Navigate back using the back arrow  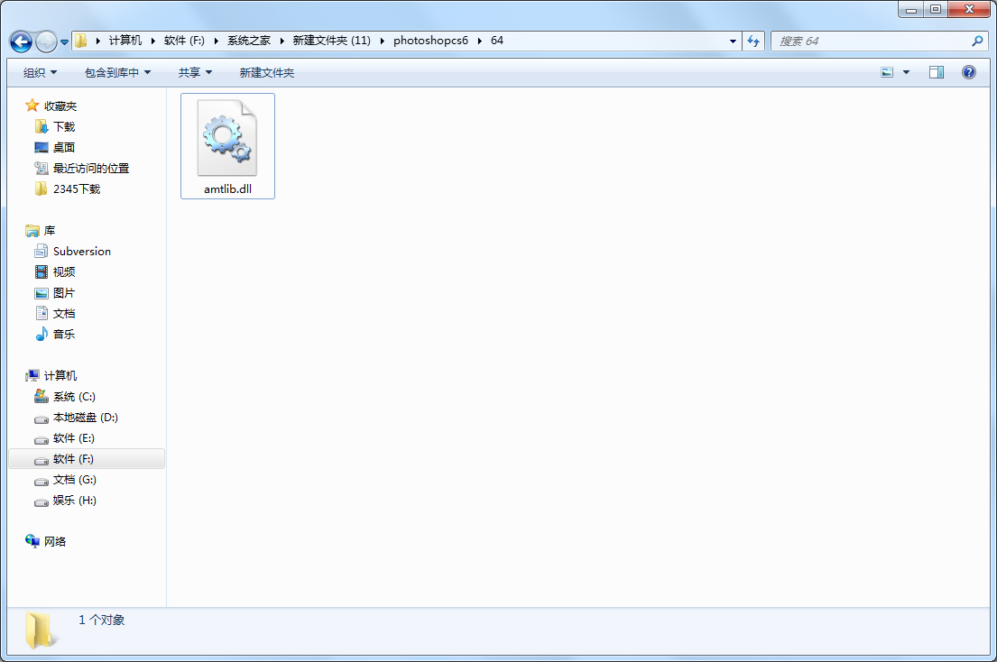point(20,41)
